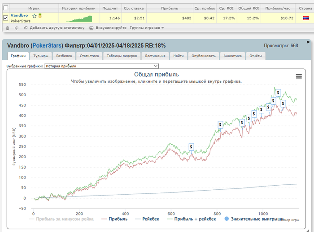Click the yellow badge icon beside Vandbro
Viewport: 314px width, 232px height.
click(40, 16)
